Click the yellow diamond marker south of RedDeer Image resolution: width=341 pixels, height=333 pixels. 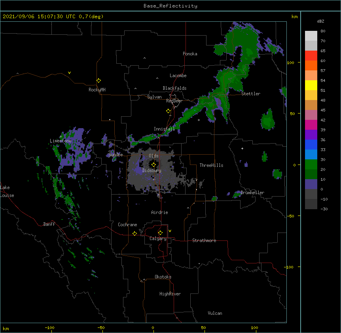pyautogui.click(x=169, y=111)
